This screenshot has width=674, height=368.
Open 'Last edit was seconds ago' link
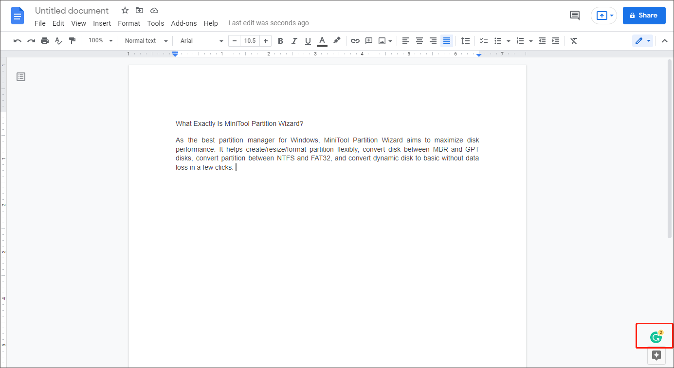point(269,23)
